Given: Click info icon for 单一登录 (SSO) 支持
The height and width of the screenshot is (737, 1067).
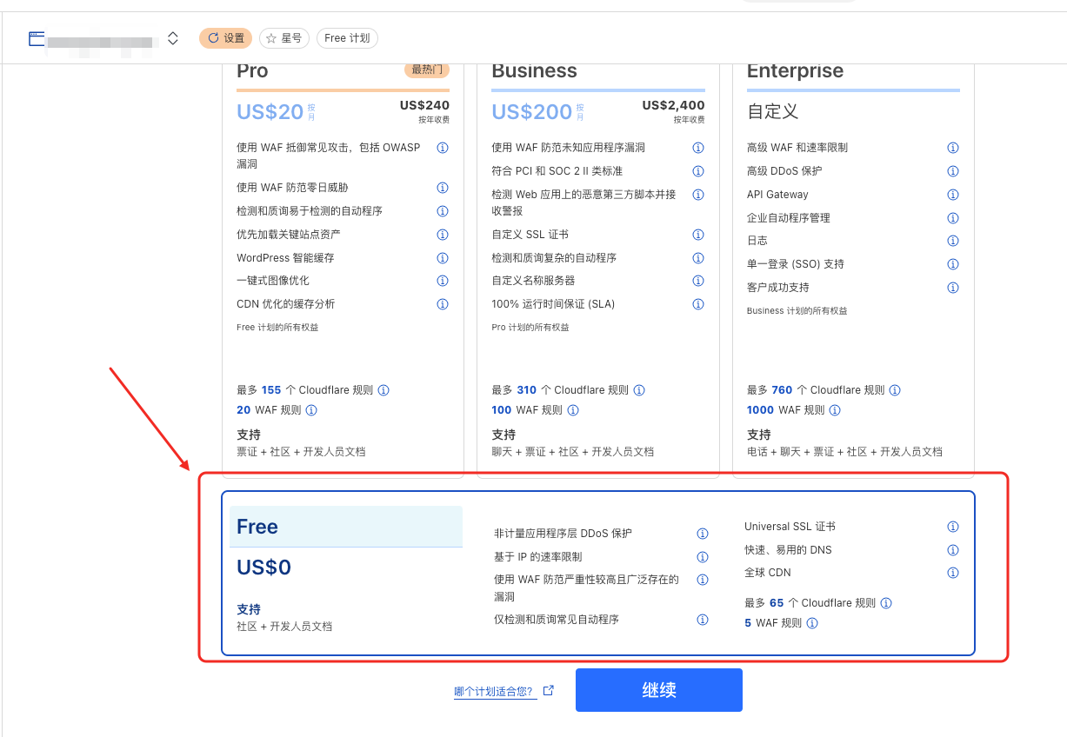Looking at the screenshot, I should [953, 264].
